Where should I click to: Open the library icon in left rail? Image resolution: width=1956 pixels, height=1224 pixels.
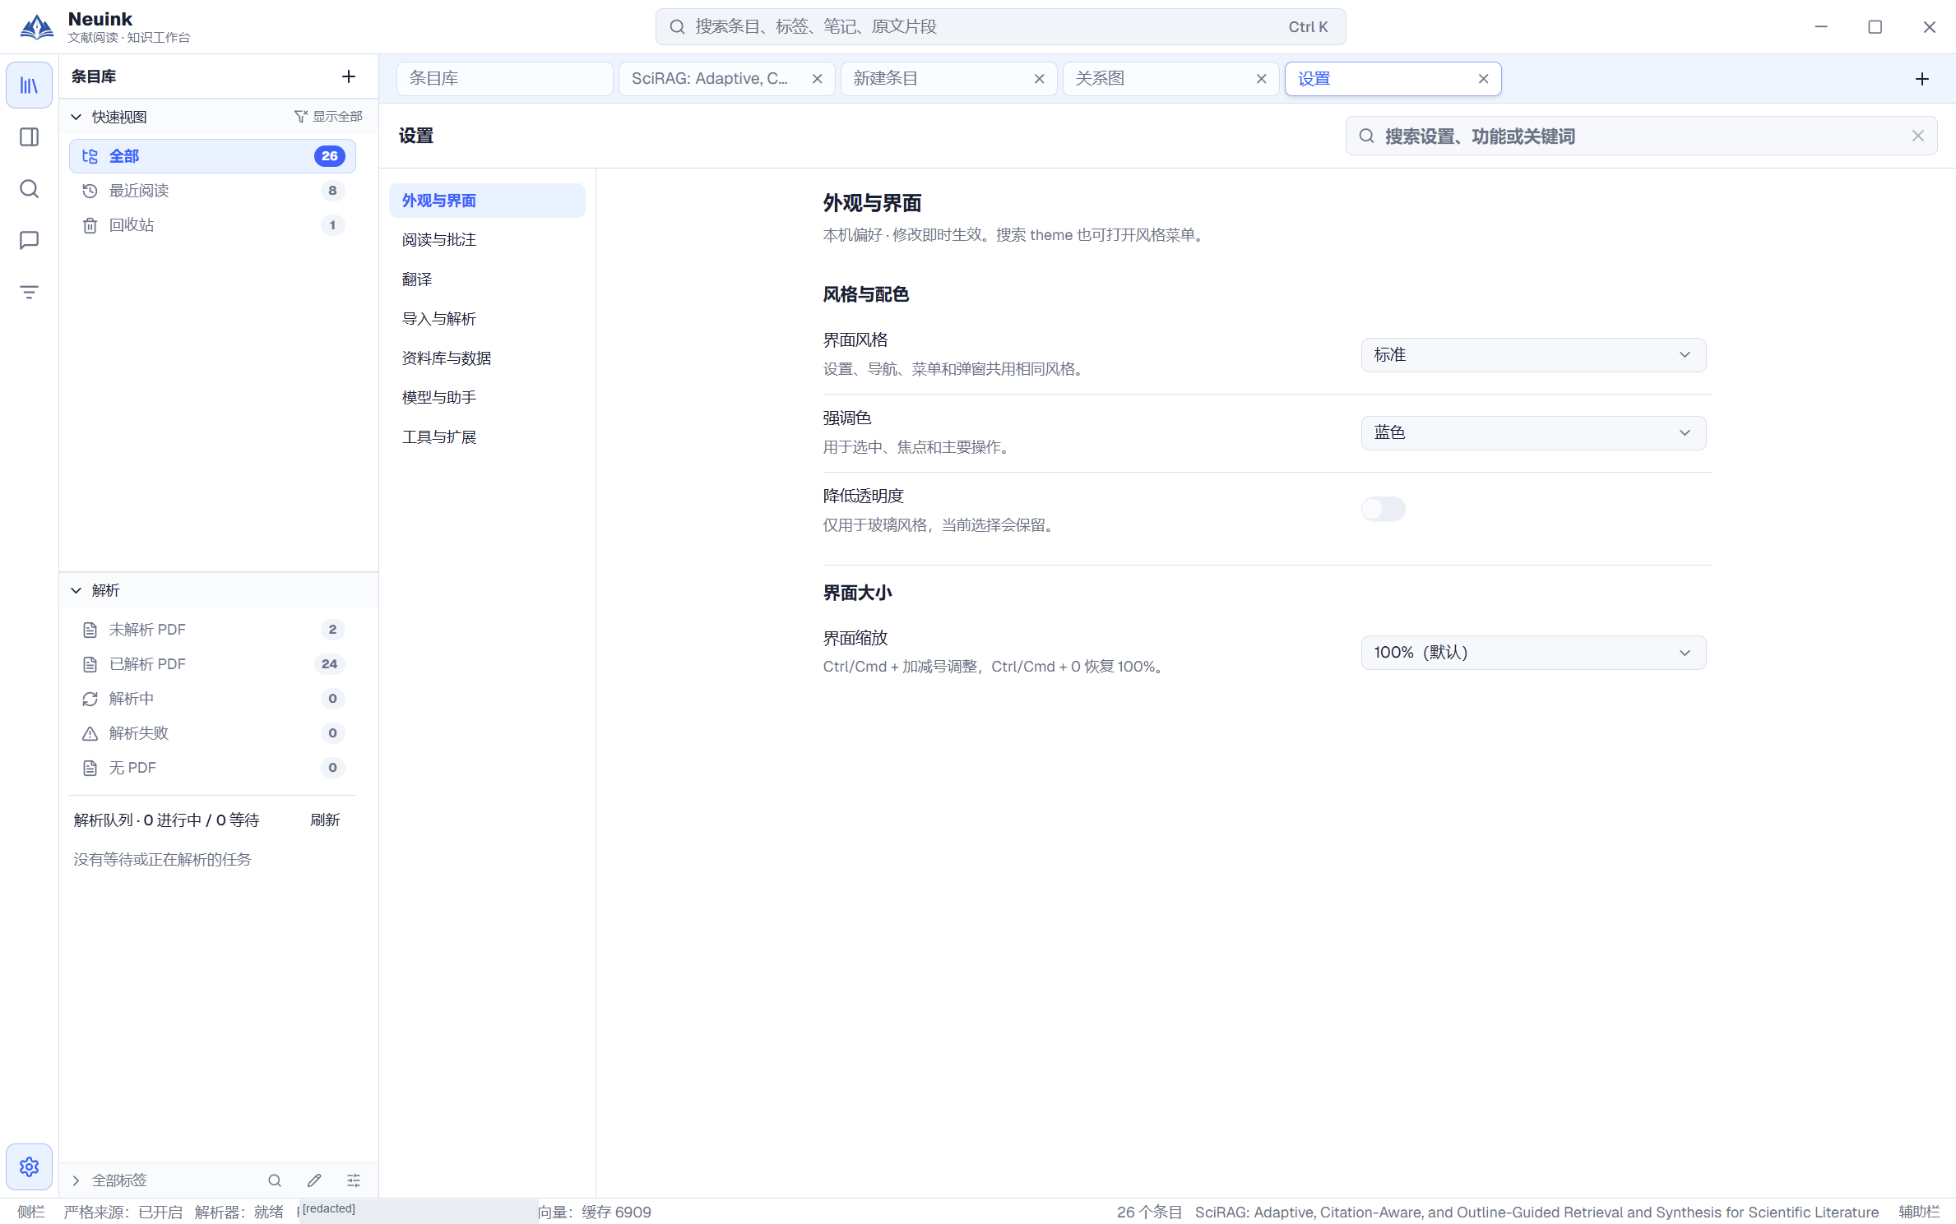(x=29, y=85)
